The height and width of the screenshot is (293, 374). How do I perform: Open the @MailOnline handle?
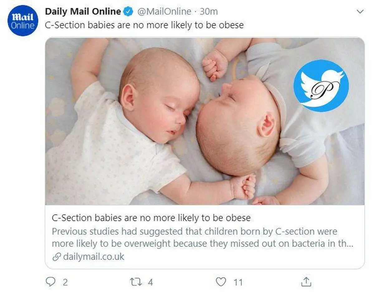pos(164,12)
